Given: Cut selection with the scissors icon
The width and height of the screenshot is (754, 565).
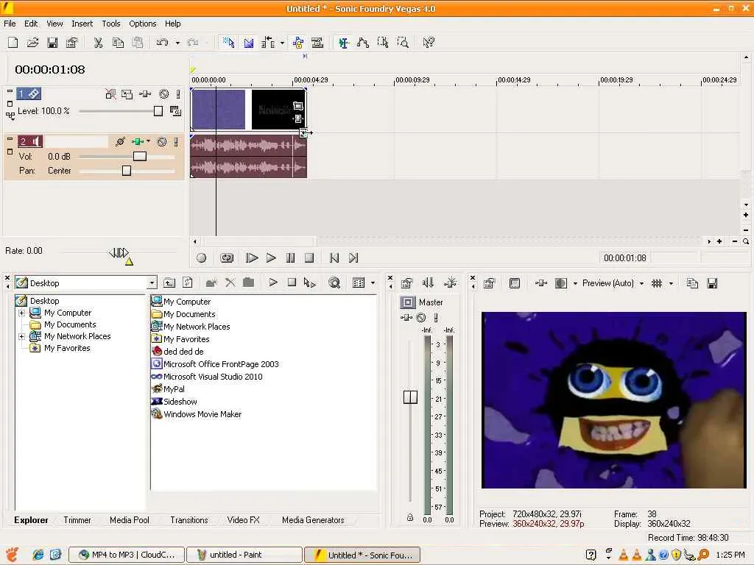Looking at the screenshot, I should tap(98, 42).
